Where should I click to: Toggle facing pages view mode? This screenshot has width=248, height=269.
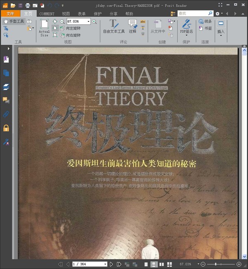(162, 264)
